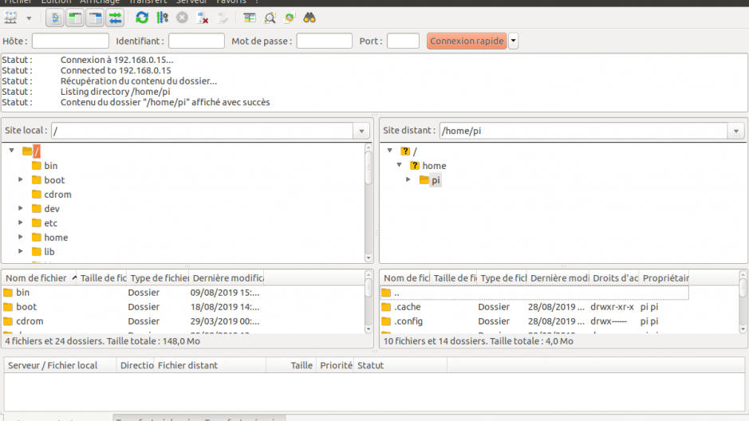
Task: Open the Site Manager dropdown arrow
Action: pos(29,18)
